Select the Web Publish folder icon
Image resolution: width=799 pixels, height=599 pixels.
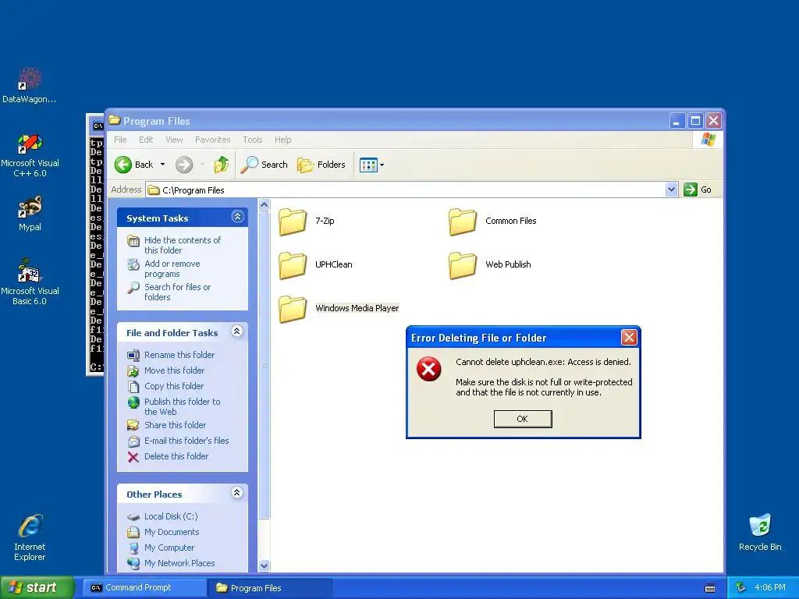[463, 265]
